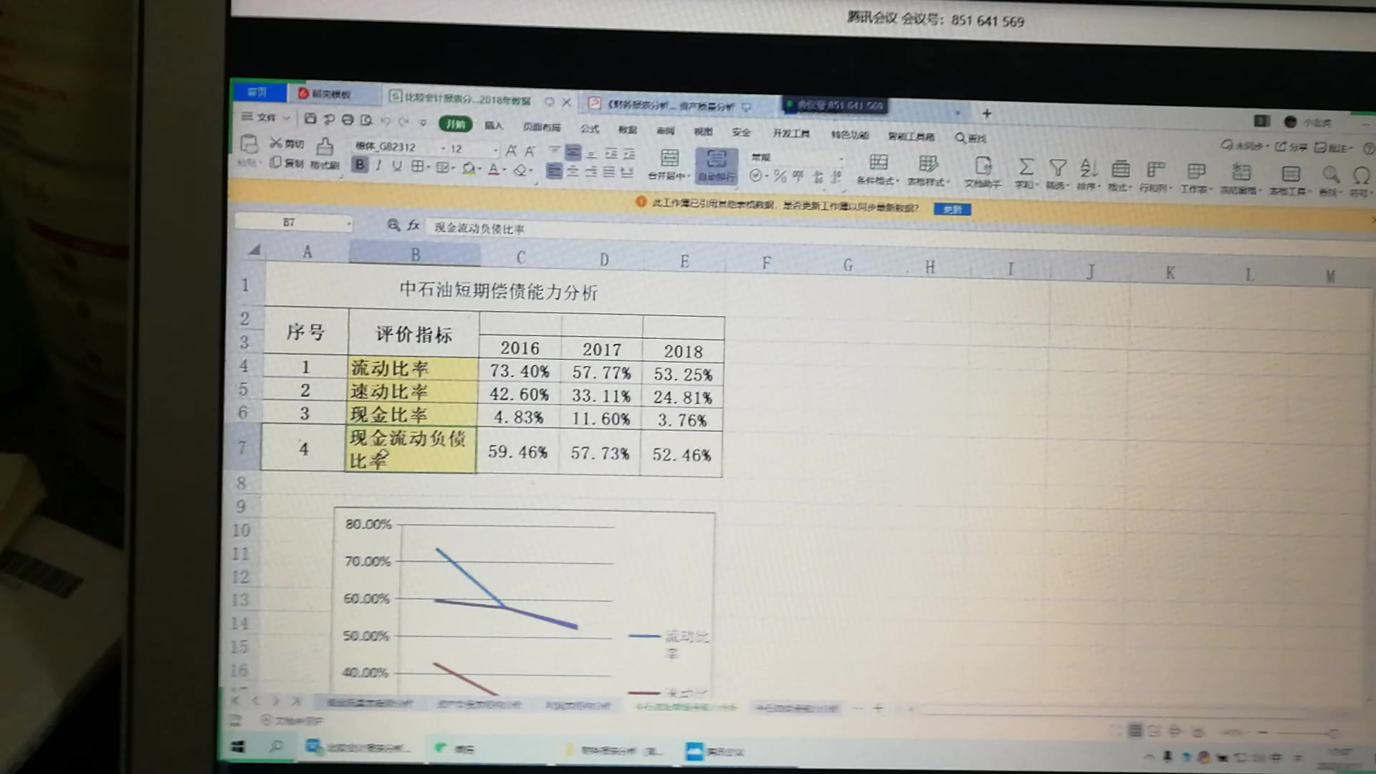Open the font color dropdown arrow
Viewport: 1376px width, 774px height.
click(x=505, y=171)
